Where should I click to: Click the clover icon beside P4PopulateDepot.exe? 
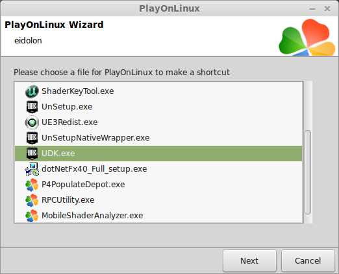tap(32, 185)
